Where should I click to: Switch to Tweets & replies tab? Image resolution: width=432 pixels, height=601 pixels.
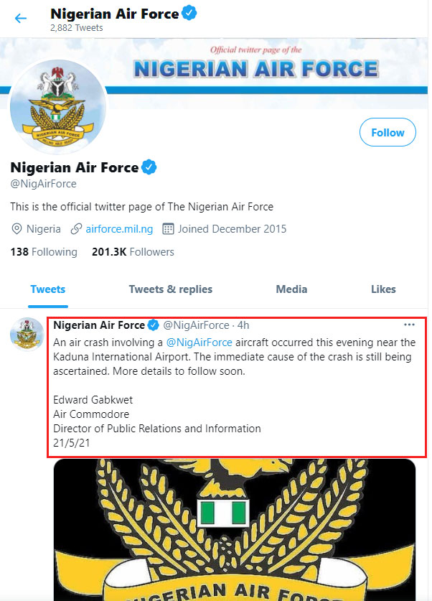pyautogui.click(x=171, y=289)
